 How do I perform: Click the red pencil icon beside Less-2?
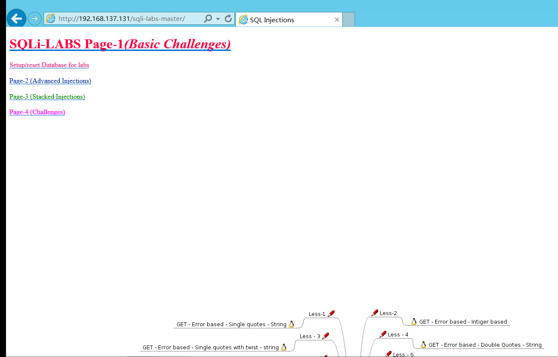pyautogui.click(x=375, y=313)
